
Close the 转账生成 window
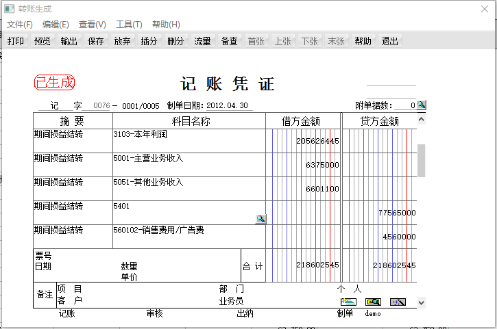pyautogui.click(x=485, y=9)
